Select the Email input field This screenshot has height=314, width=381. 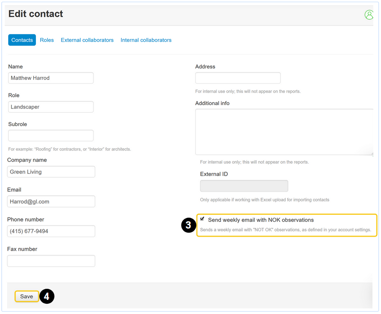[51, 201]
